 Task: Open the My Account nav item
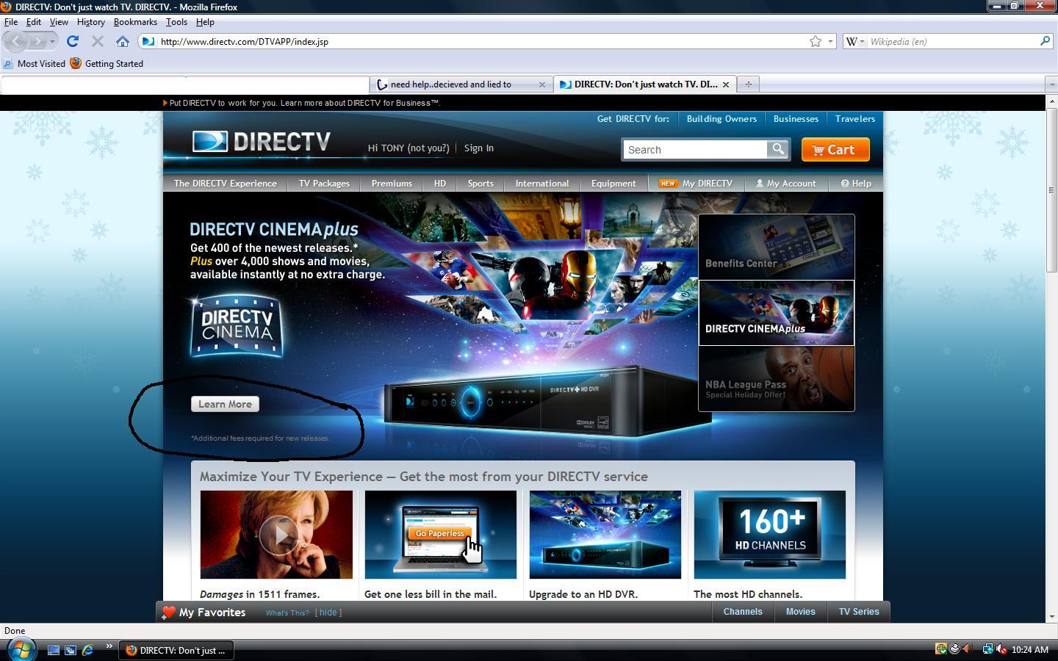(786, 184)
